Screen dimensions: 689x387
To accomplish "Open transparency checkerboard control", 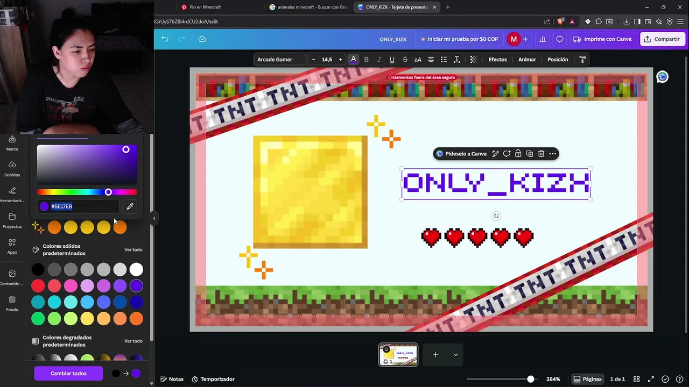I will click(x=474, y=60).
